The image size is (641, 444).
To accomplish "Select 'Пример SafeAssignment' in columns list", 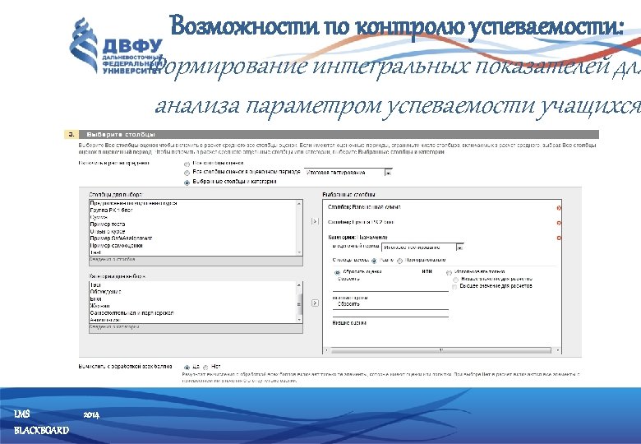I will point(121,238).
